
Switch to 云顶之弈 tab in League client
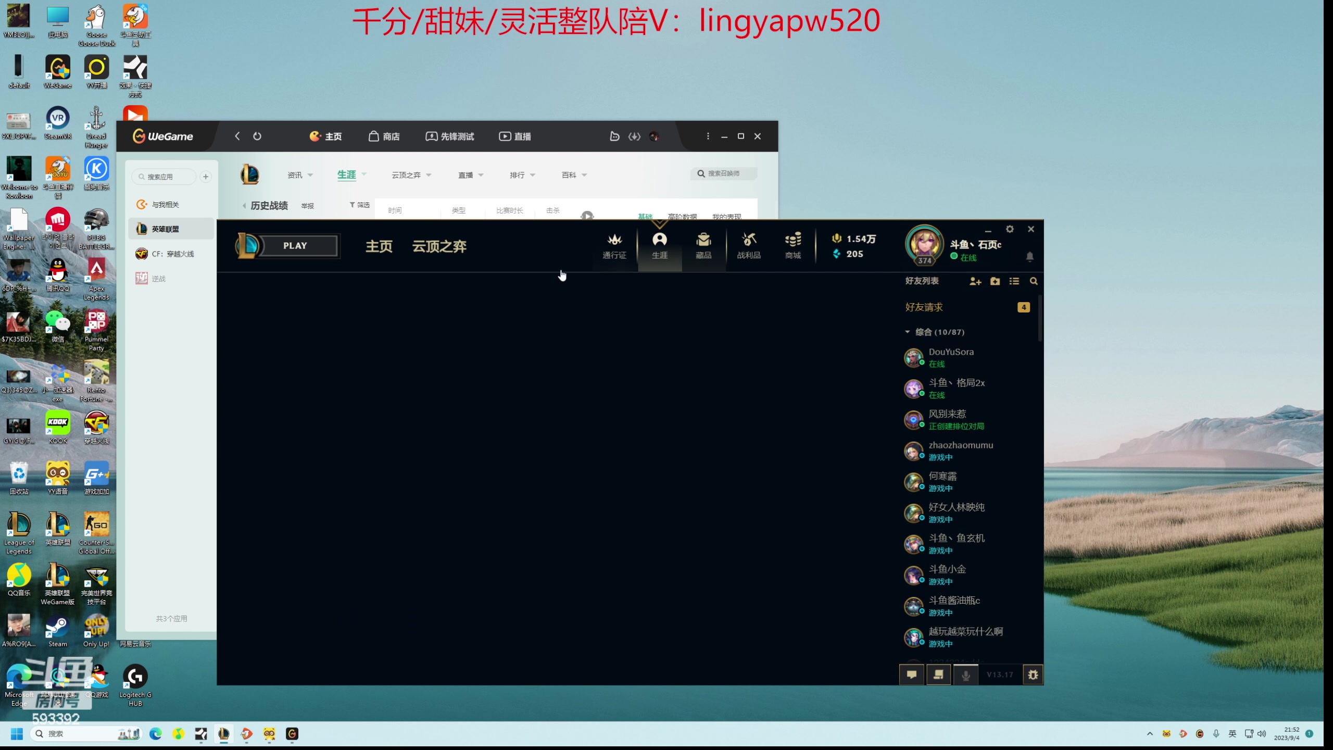tap(439, 246)
